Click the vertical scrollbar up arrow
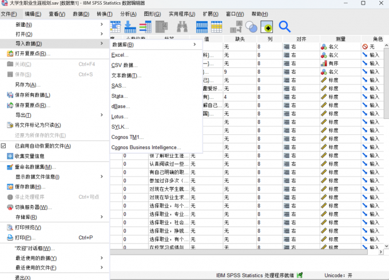Image resolution: width=389 pixels, height=280 pixels. coord(386,45)
